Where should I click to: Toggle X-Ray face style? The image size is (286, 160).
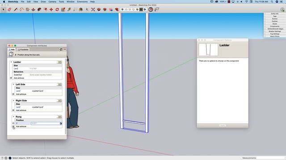[x=122, y=9]
